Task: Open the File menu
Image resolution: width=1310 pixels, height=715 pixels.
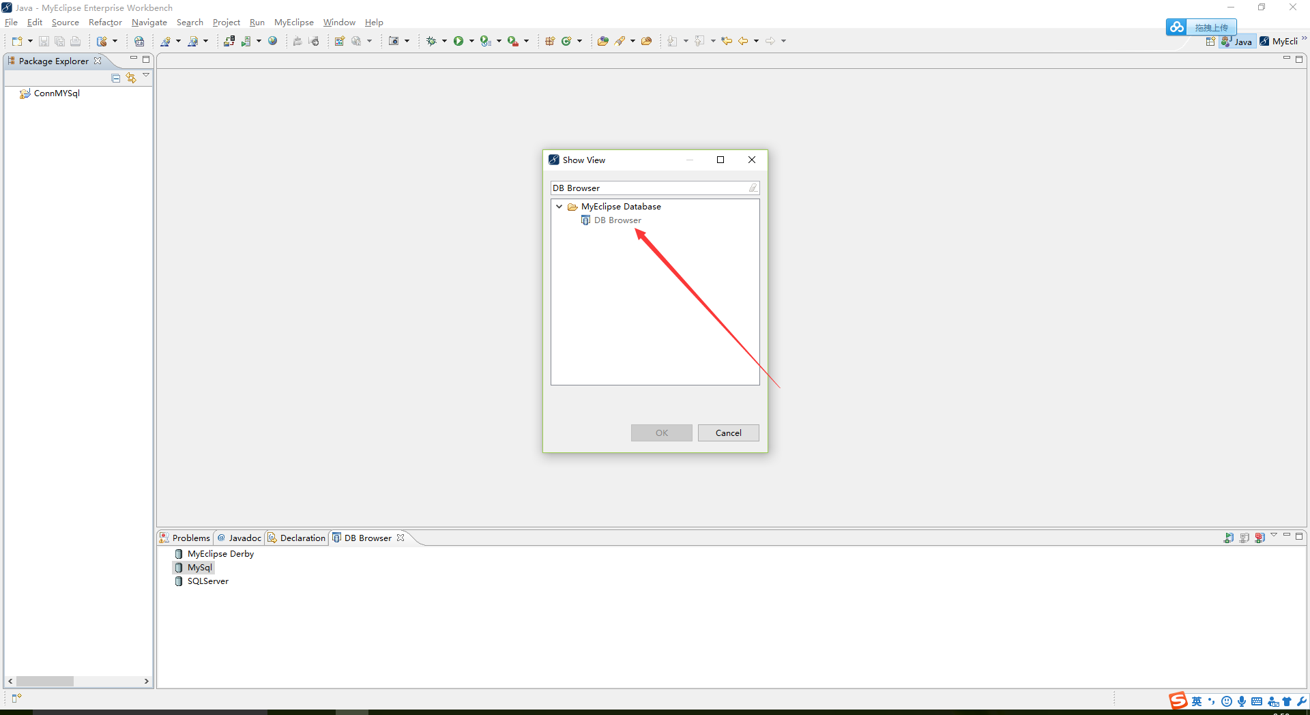Action: click(x=11, y=23)
